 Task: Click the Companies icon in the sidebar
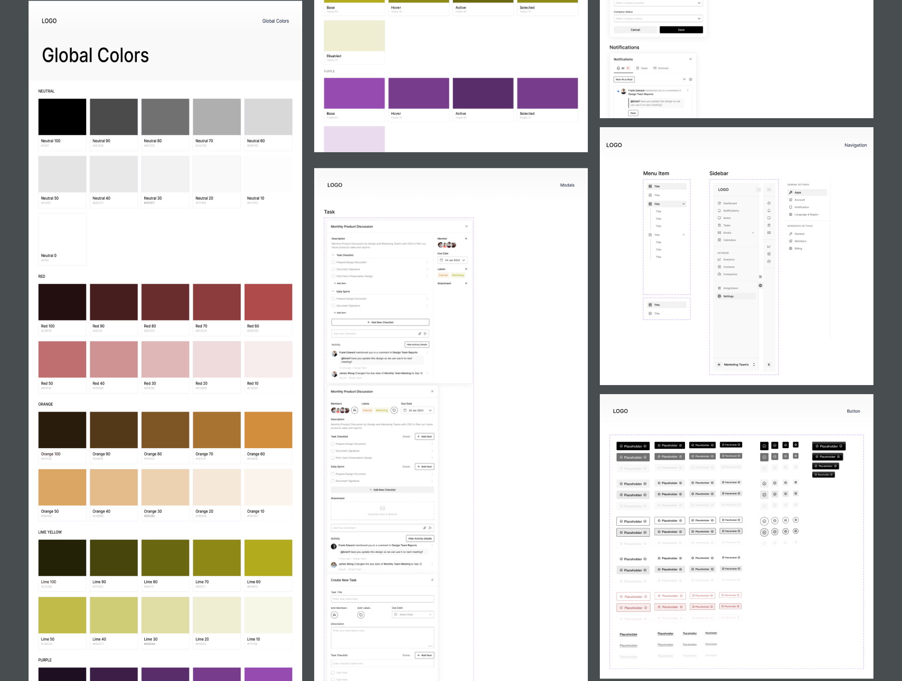(x=730, y=274)
